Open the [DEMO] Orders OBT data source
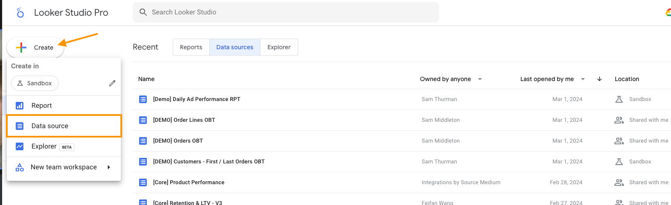Screen dimensions: 671x205 coord(178,141)
